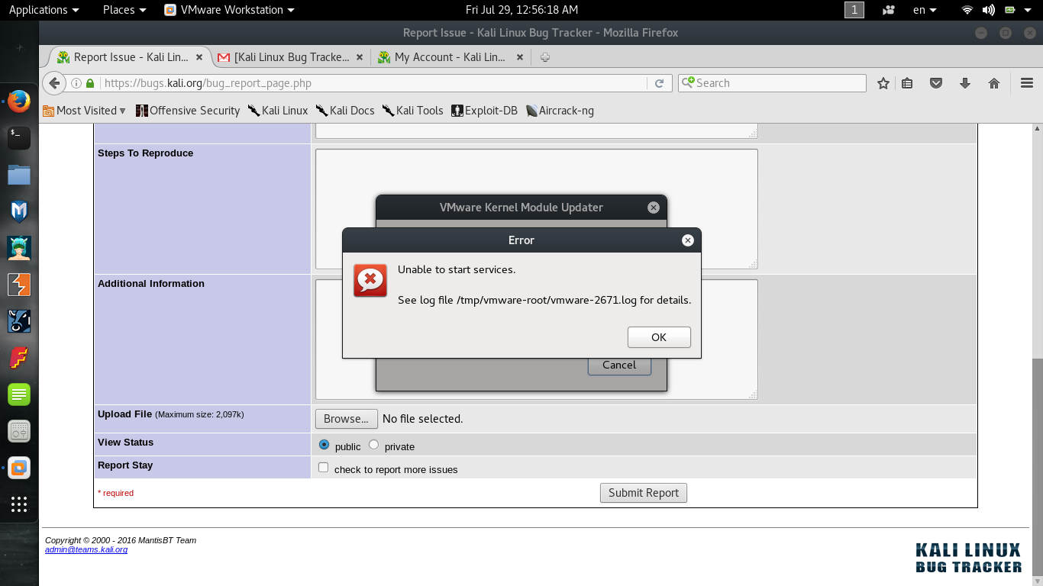The height and width of the screenshot is (586, 1043).
Task: Open the Applications menu dropdown
Action: [x=44, y=10]
